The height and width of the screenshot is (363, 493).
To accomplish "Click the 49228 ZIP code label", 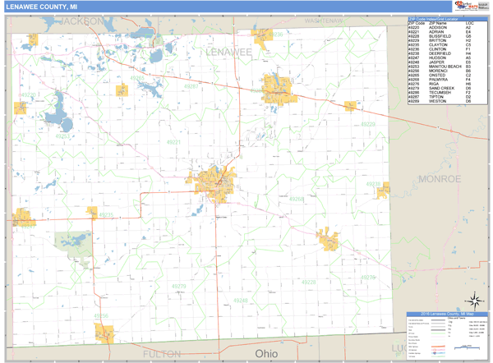I will [308, 282].
